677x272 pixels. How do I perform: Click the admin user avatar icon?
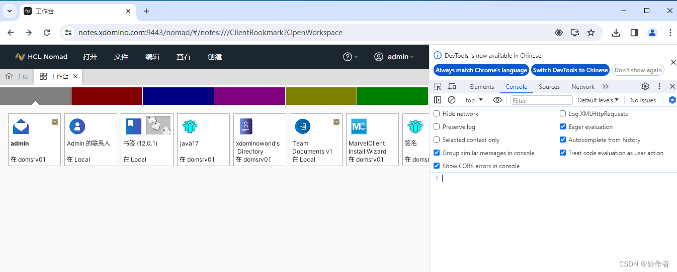[x=379, y=57]
